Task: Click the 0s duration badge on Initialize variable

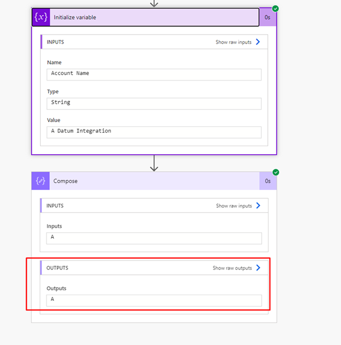Action: pos(267,18)
